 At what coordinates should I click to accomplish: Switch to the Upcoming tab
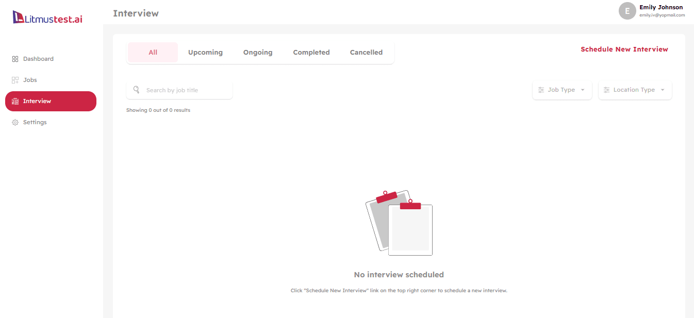point(205,53)
